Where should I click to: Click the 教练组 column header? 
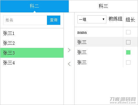[x=115, y=19]
